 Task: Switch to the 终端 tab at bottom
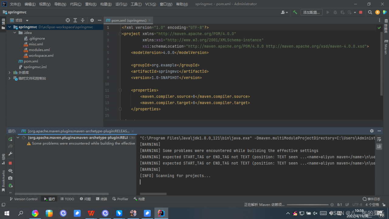pyautogui.click(x=102, y=199)
